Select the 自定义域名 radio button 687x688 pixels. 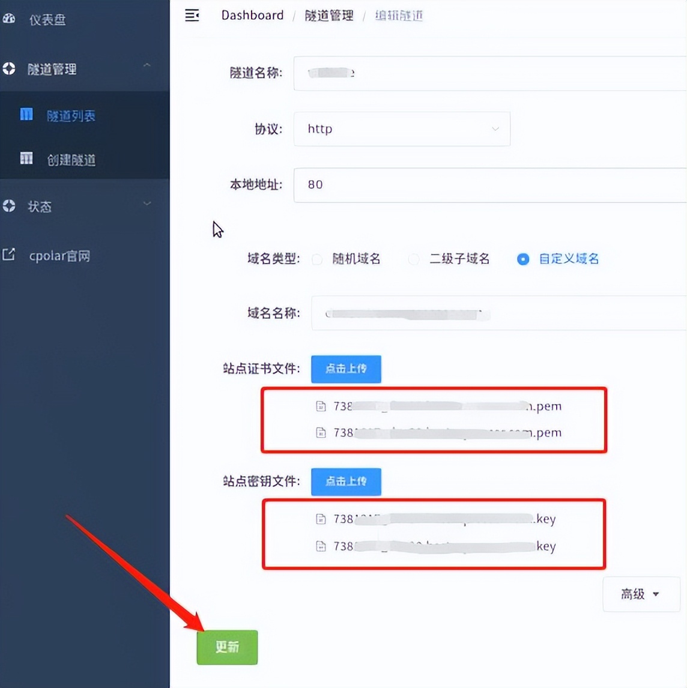click(522, 259)
